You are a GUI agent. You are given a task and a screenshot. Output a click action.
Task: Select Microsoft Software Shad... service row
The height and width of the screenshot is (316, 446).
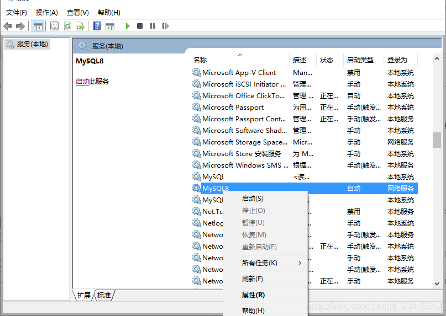pyautogui.click(x=305, y=130)
